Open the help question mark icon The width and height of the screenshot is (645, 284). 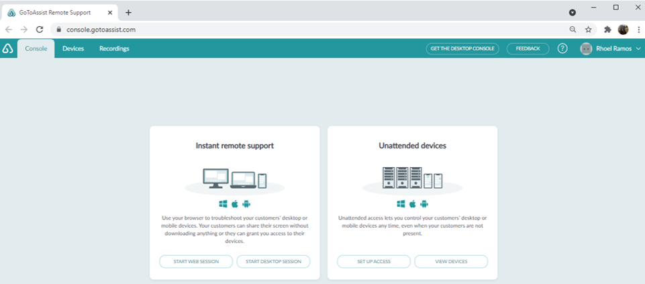point(562,48)
